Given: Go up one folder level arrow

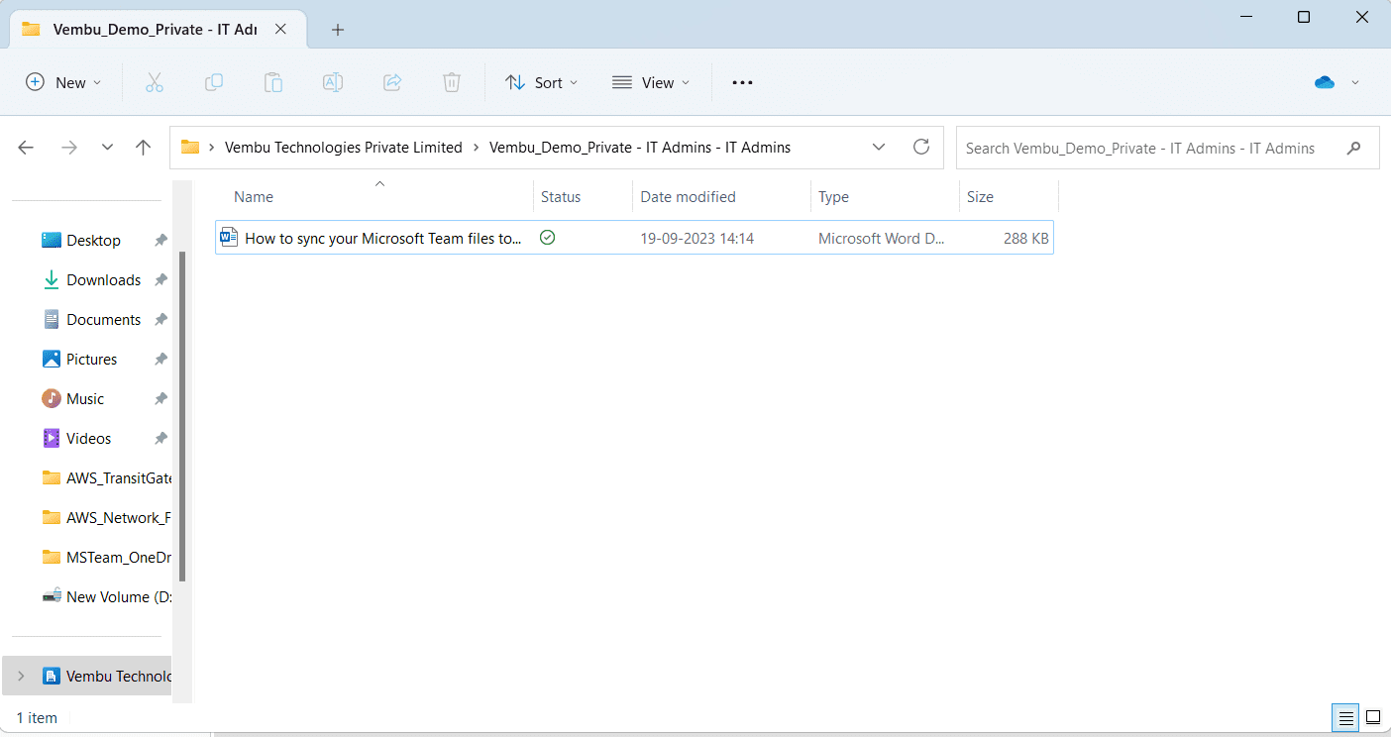Looking at the screenshot, I should point(143,148).
